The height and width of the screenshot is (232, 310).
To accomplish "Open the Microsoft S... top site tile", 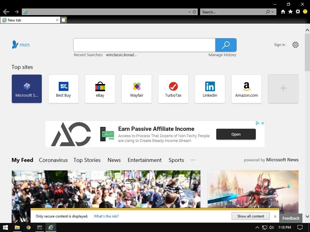I will 27,89.
